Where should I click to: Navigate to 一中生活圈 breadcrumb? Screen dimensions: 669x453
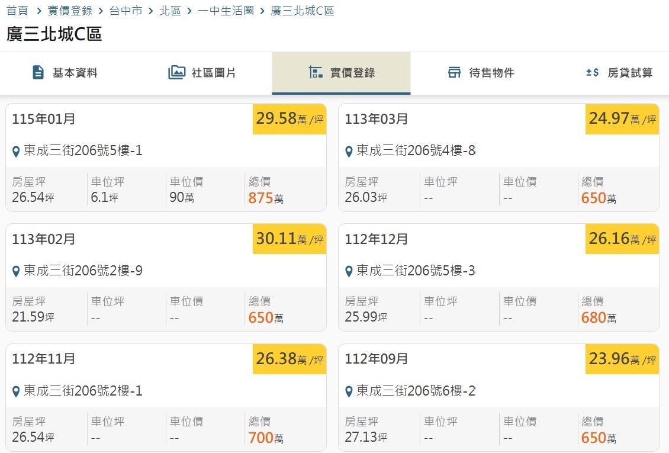[x=226, y=11]
